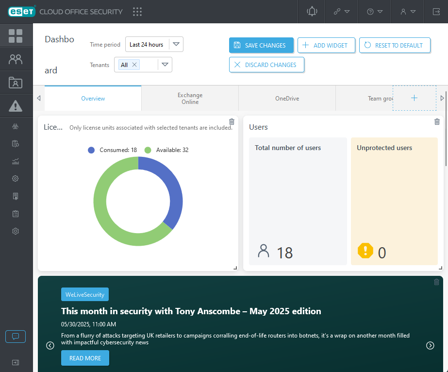Screen dimensions: 448x372
Task: Open Reports via the chart icon
Action: coord(15,161)
